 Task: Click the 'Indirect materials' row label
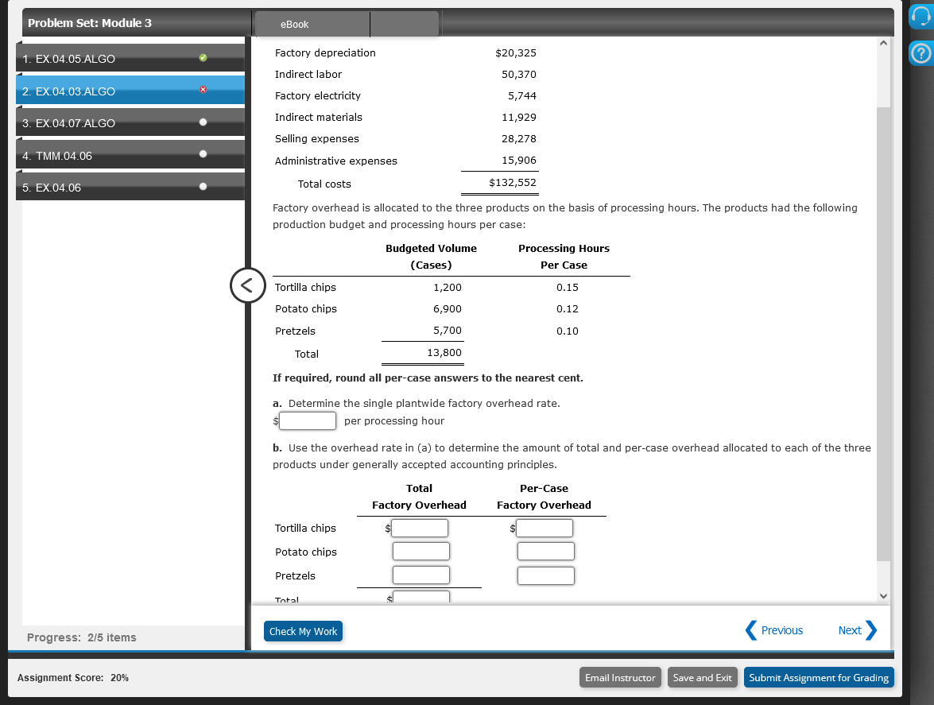point(319,118)
